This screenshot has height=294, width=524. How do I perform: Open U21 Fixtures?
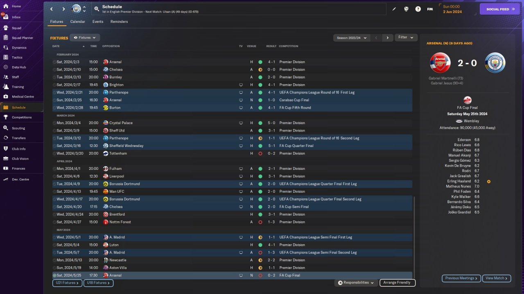point(67,283)
